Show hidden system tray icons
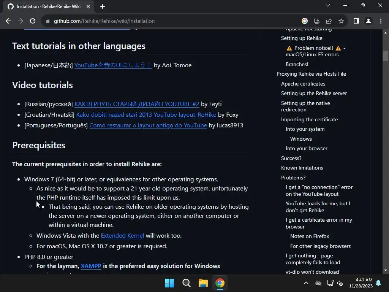Image resolution: width=389 pixels, height=292 pixels. [x=306, y=283]
